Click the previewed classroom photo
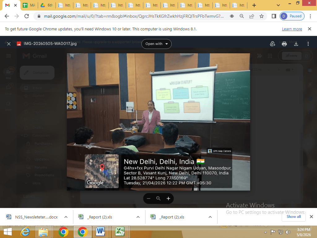Viewport: 317px width, 238px height. [x=158, y=122]
